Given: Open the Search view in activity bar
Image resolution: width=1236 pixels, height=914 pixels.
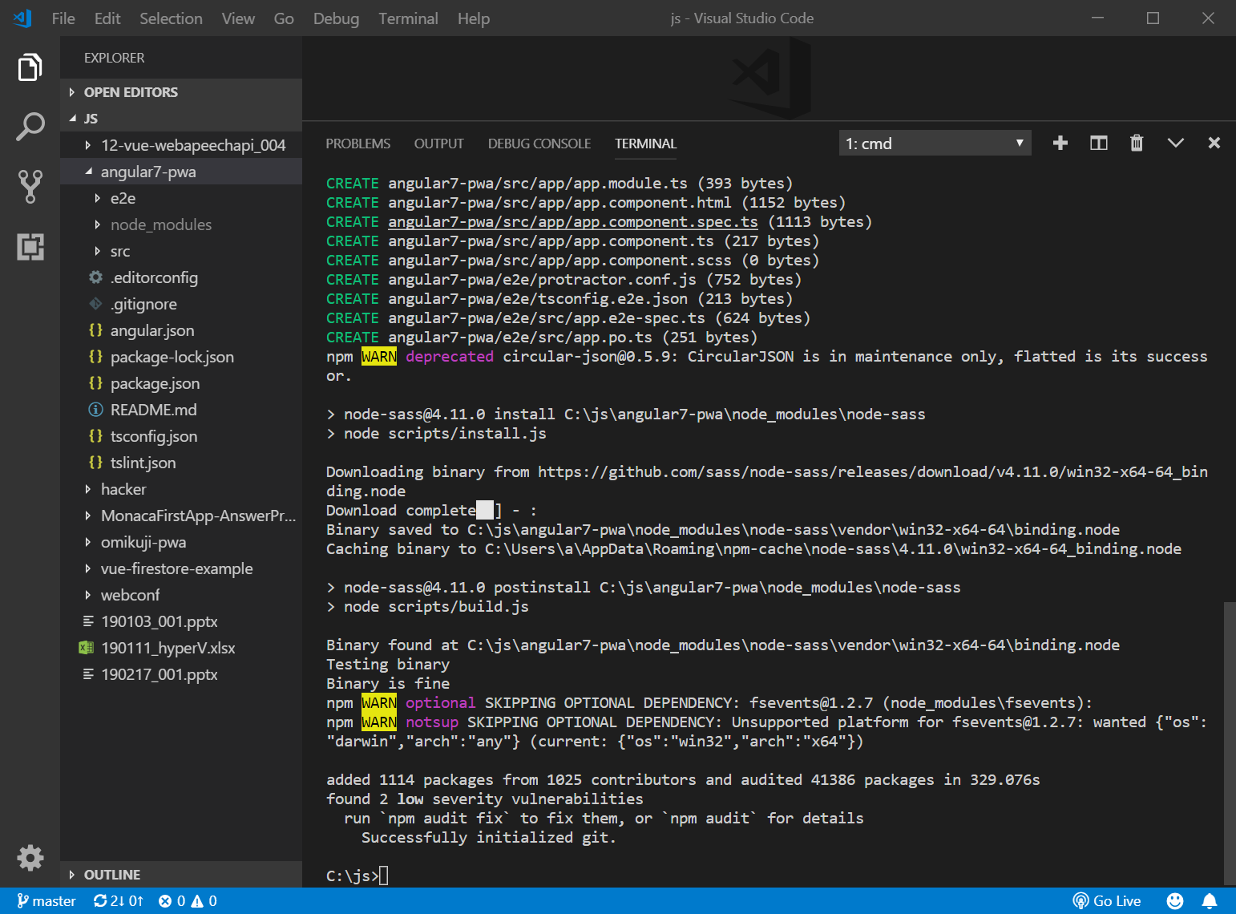Looking at the screenshot, I should tap(30, 127).
